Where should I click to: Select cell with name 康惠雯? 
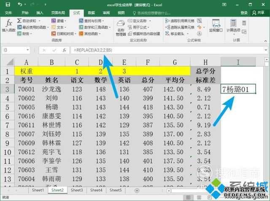click(51, 116)
